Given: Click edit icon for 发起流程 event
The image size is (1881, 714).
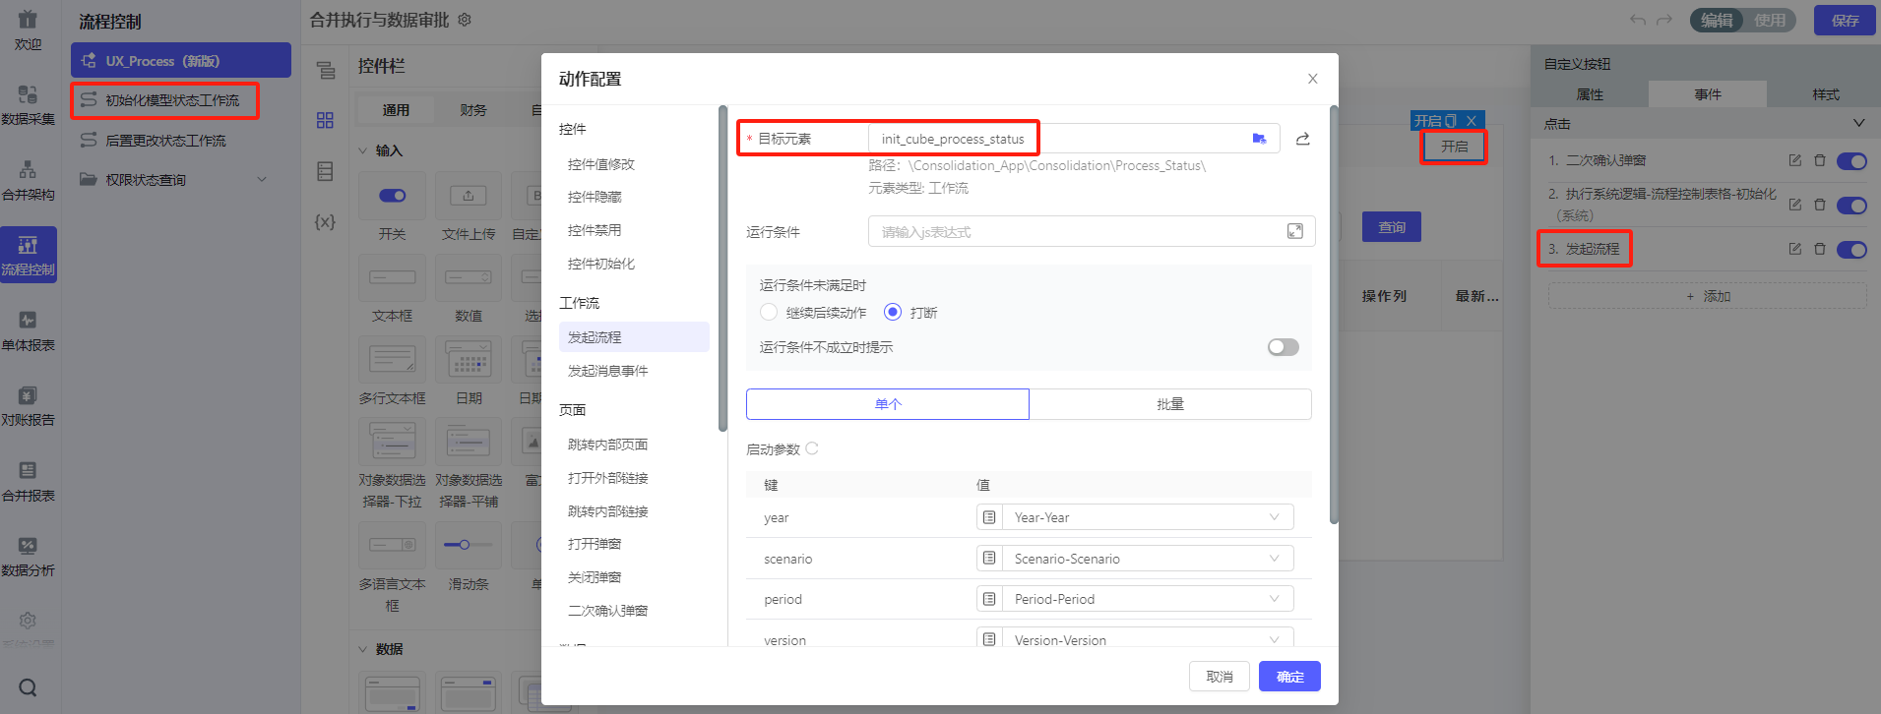Looking at the screenshot, I should click(x=1794, y=249).
